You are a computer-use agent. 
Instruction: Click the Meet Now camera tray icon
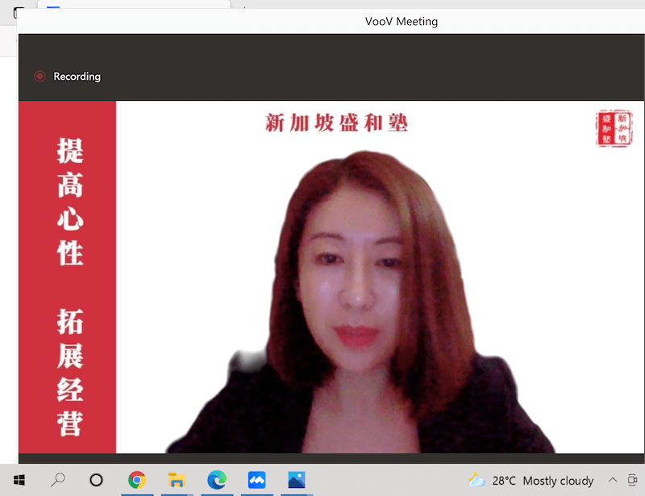[633, 481]
